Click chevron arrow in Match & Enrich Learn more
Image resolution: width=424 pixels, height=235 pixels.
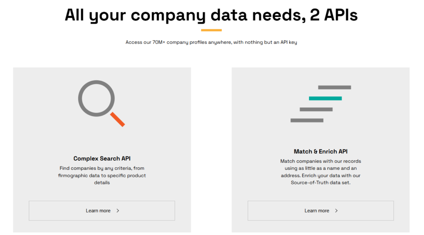click(336, 211)
